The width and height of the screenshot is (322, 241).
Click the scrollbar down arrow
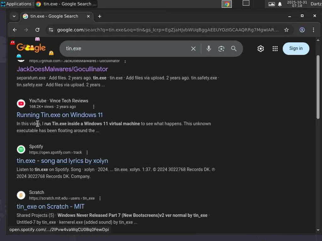click(x=318, y=230)
